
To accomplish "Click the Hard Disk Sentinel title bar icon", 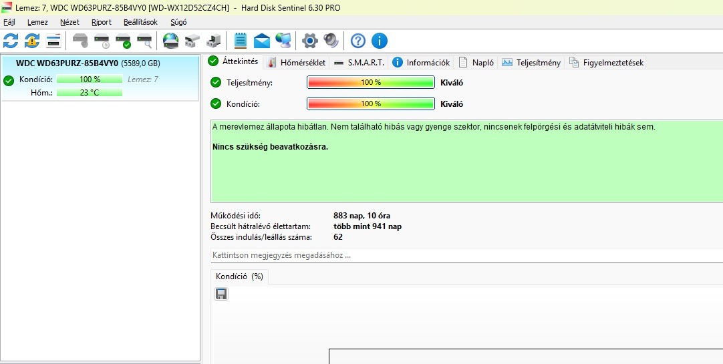I will click(x=7, y=7).
